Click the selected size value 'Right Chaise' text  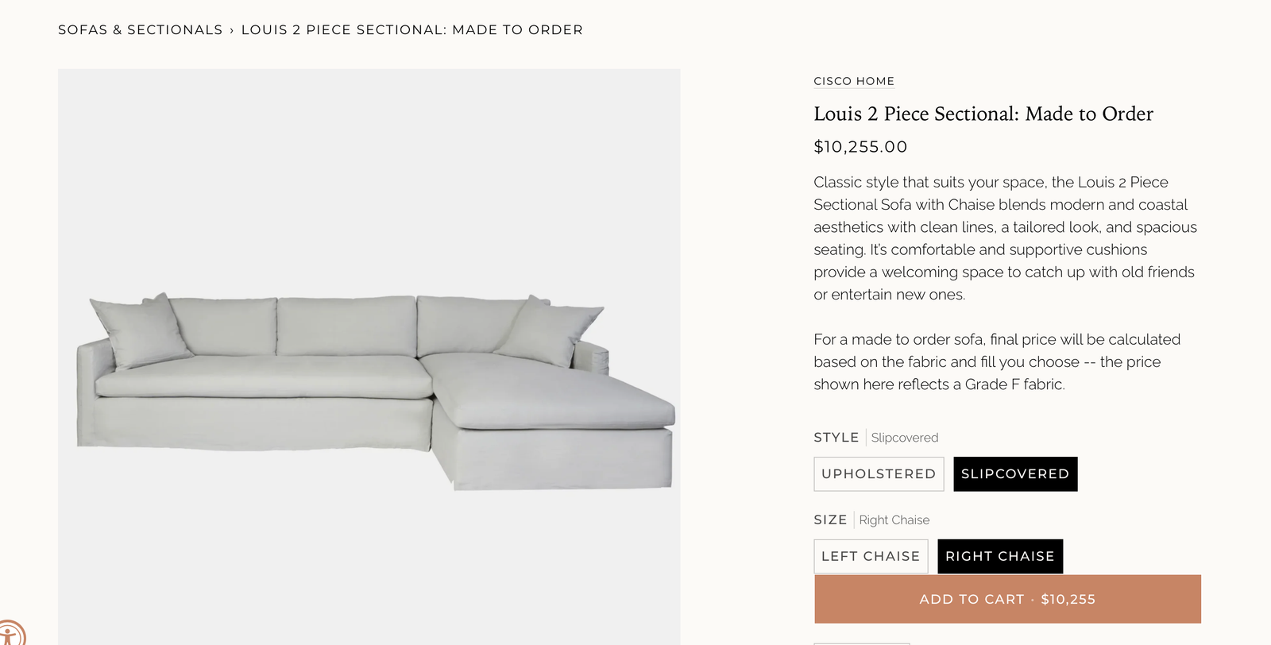[x=894, y=520]
